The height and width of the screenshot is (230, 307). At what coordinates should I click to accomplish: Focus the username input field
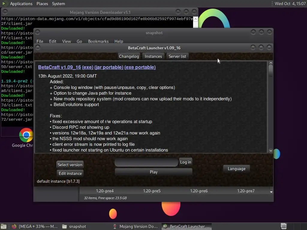click(146, 162)
